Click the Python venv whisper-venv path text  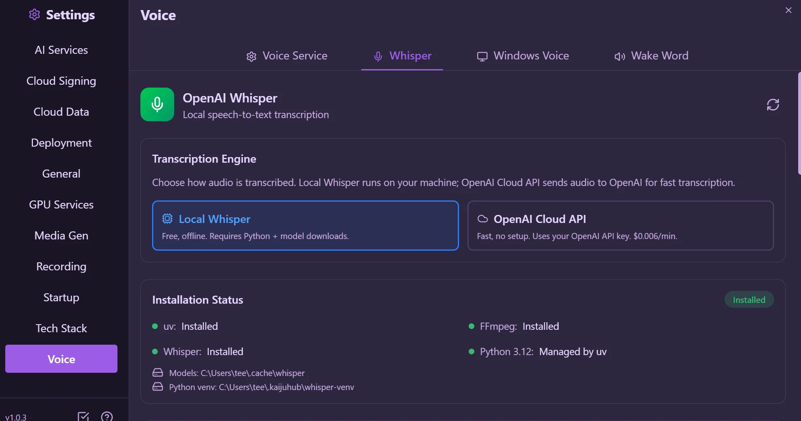coord(262,387)
